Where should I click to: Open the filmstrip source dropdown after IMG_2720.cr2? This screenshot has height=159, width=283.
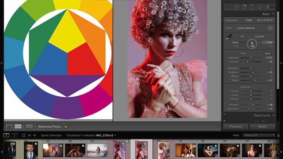tap(115, 136)
